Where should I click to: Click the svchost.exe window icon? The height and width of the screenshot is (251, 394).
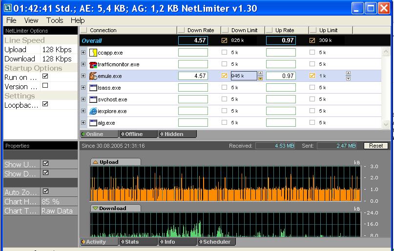tap(93, 99)
